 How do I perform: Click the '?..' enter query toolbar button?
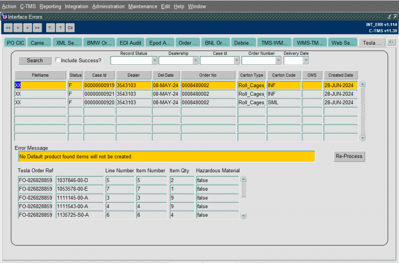[x=51, y=28]
